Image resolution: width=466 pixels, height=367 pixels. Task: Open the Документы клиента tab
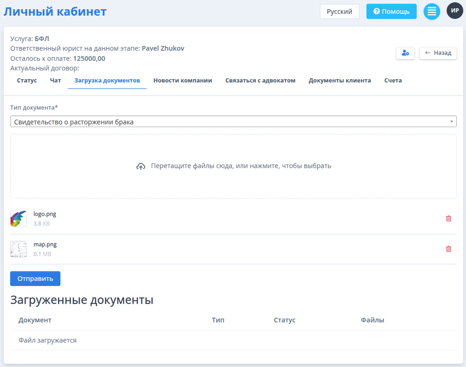click(x=340, y=81)
